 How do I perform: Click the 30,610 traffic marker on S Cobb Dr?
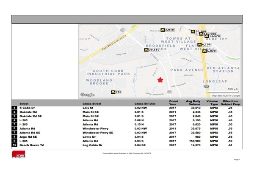click(152, 49)
